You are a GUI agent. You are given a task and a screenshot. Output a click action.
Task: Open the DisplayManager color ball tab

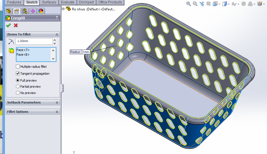click(x=41, y=11)
